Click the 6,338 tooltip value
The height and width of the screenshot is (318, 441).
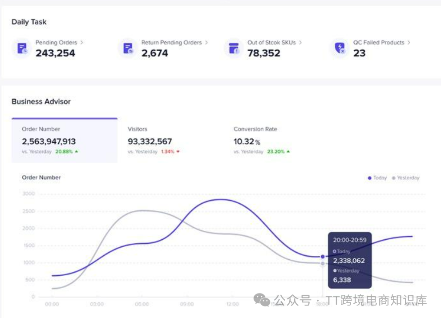pos(342,280)
